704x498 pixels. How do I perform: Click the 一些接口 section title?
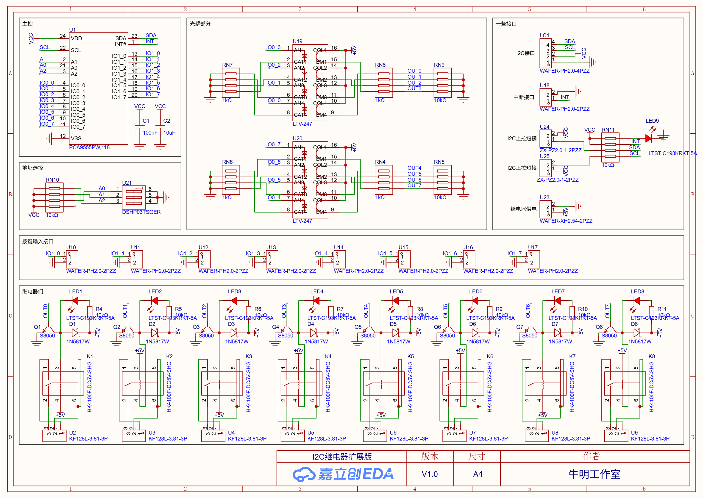(506, 24)
